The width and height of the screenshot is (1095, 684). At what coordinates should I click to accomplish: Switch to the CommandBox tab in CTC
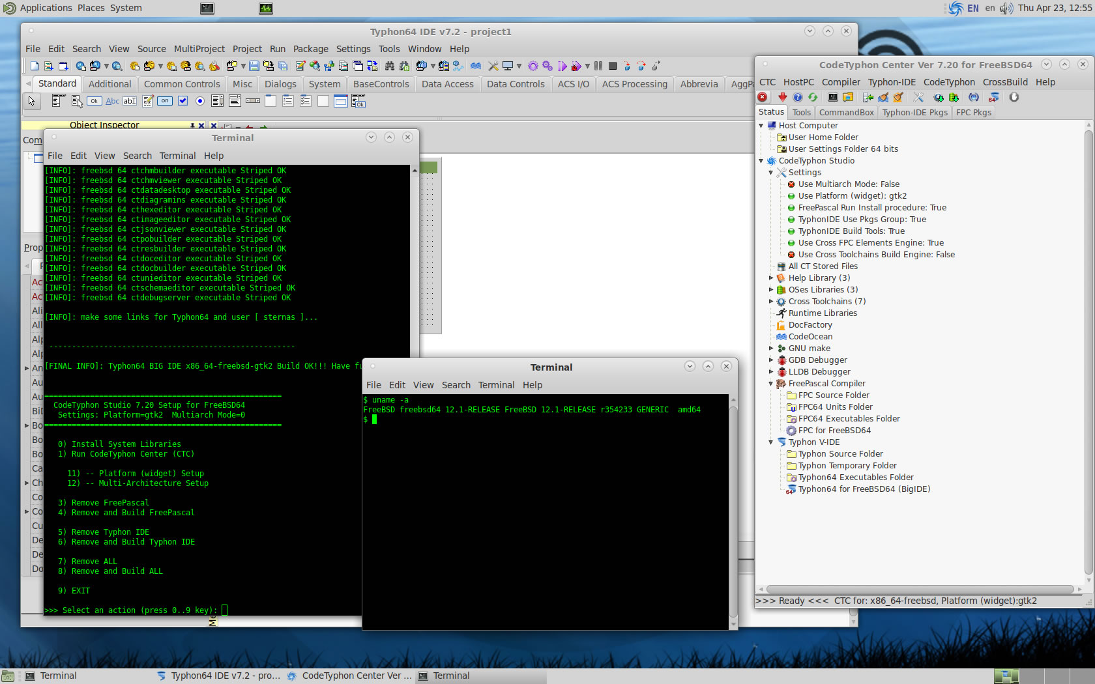846,112
